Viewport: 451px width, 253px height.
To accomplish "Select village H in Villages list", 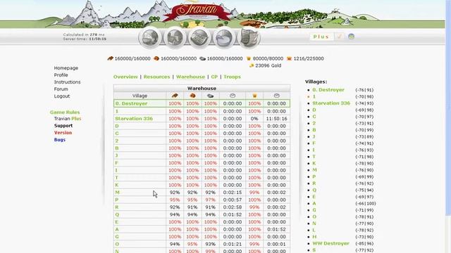I will point(314,237).
